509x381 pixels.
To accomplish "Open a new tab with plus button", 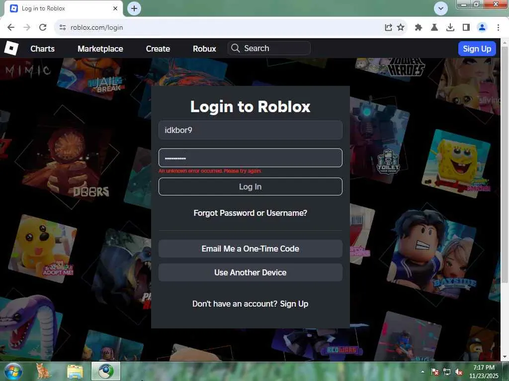I will coord(134,8).
